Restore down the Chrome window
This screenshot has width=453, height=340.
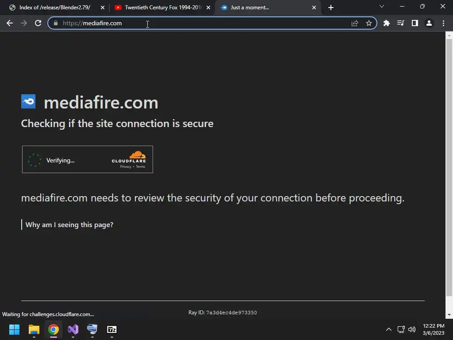pos(422,6)
